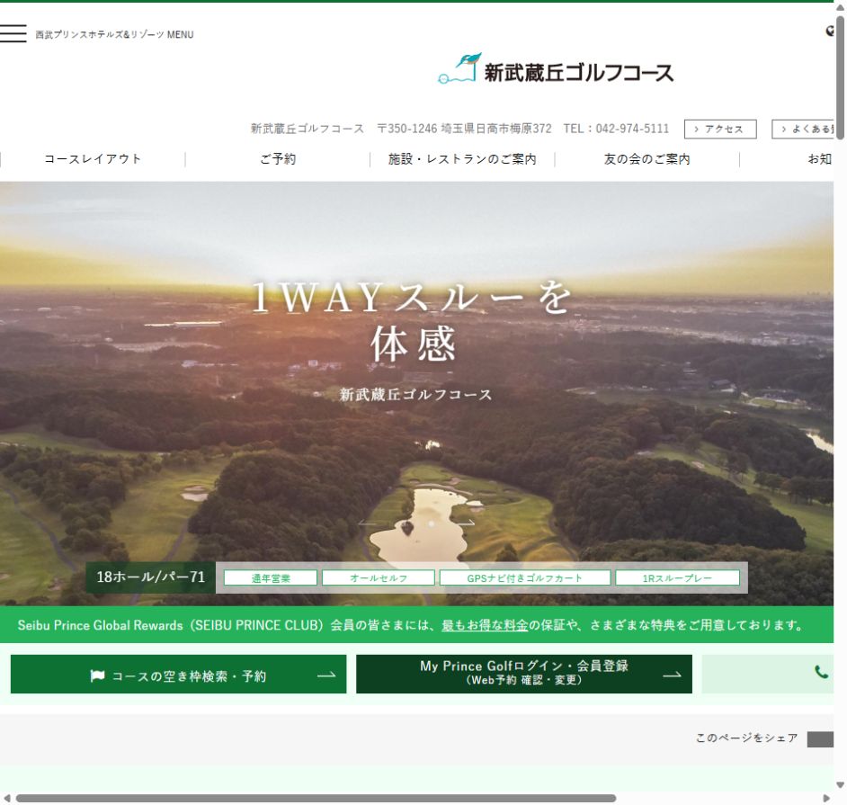Open the 施設・レストランのご案内 menu item
This screenshot has width=847, height=805.
pyautogui.click(x=462, y=159)
